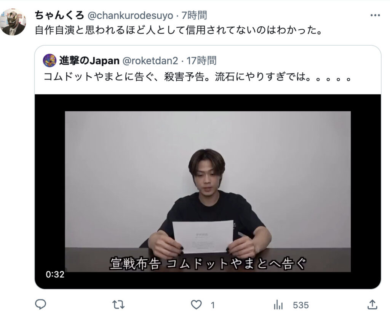The image size is (390, 316).
Task: Retweet this post with the repost icon
Action: tap(118, 305)
